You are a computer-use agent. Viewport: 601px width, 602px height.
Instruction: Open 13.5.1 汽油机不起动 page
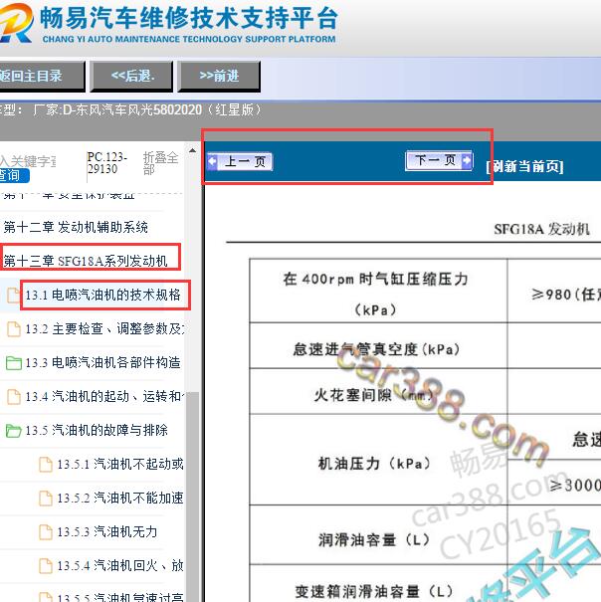tap(120, 464)
